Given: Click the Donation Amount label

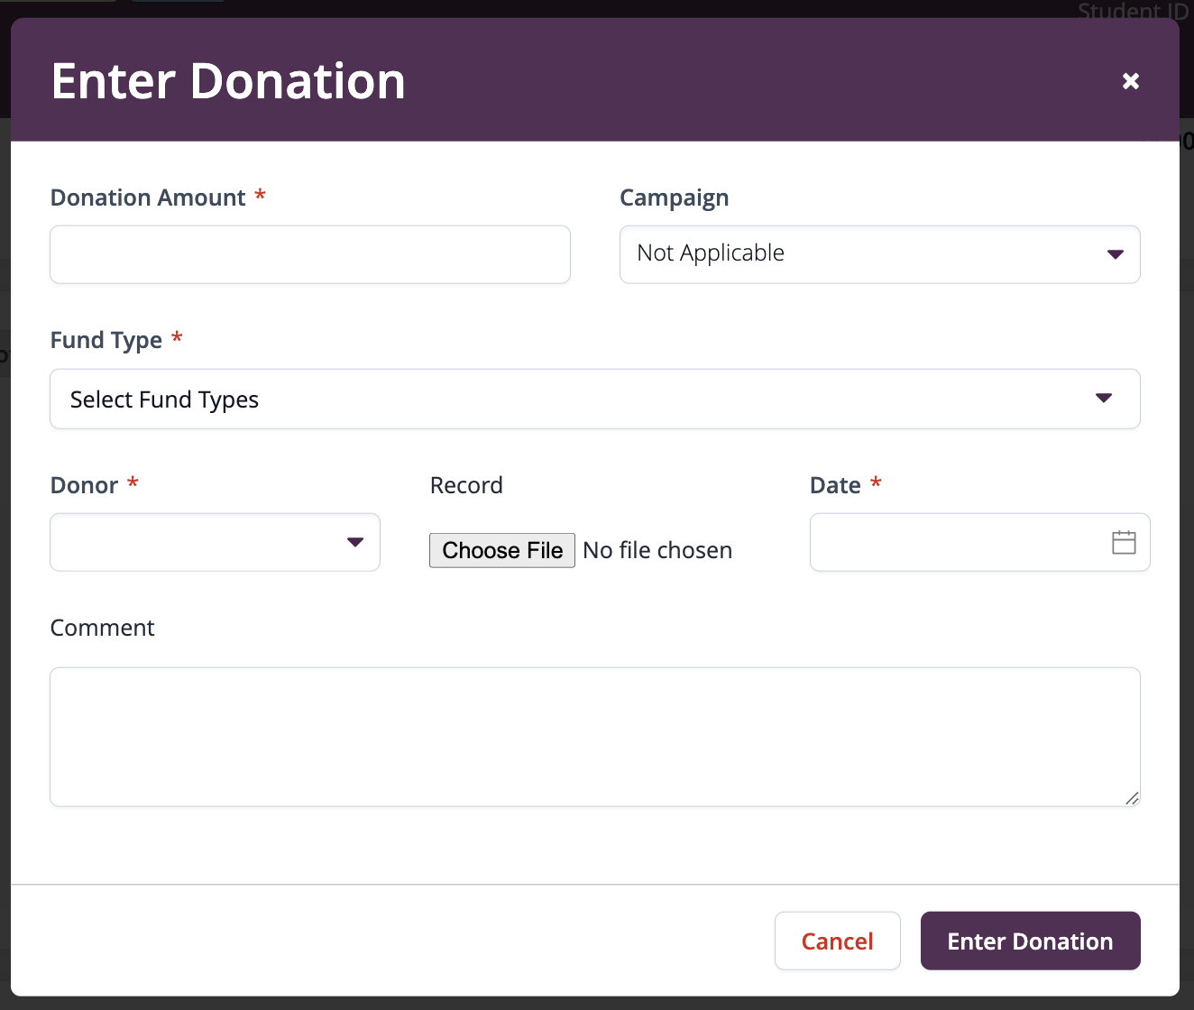Looking at the screenshot, I should click(x=148, y=197).
